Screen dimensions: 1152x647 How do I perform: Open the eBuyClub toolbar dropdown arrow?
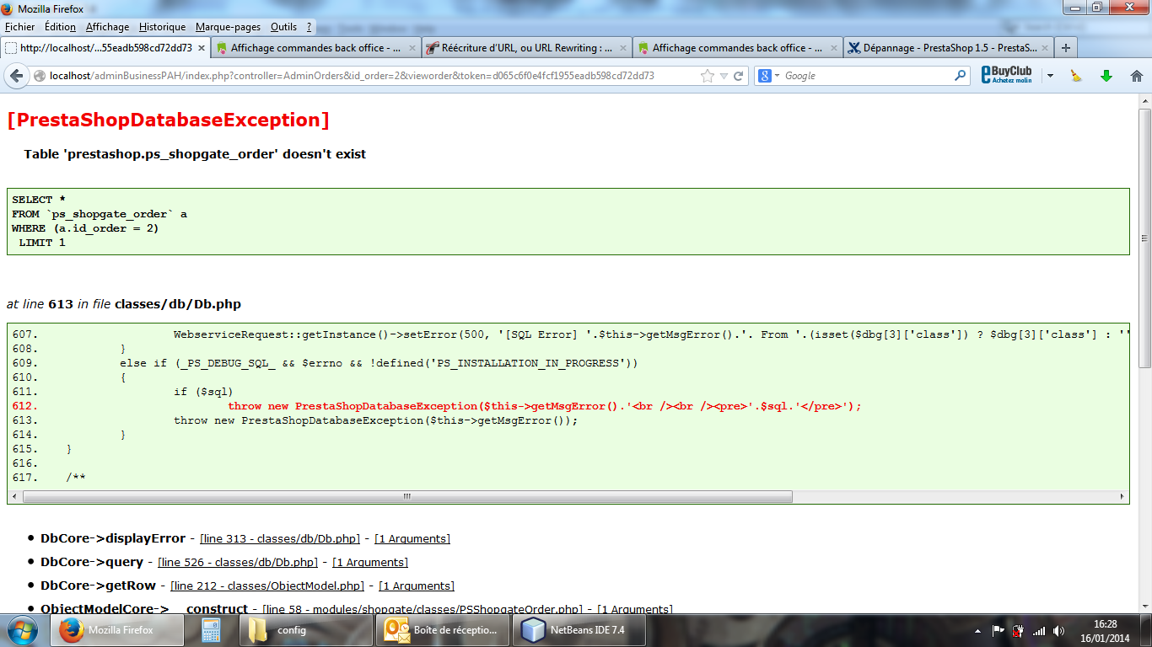coord(1050,76)
